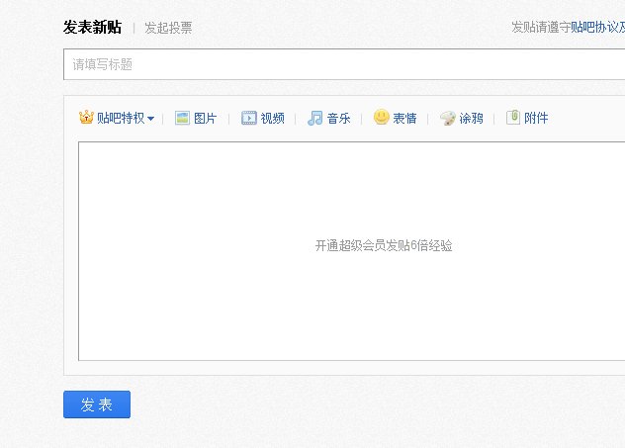Viewport: 625px width, 448px height.
Task: Focus the 请填写标题 title field
Action: coord(344,64)
